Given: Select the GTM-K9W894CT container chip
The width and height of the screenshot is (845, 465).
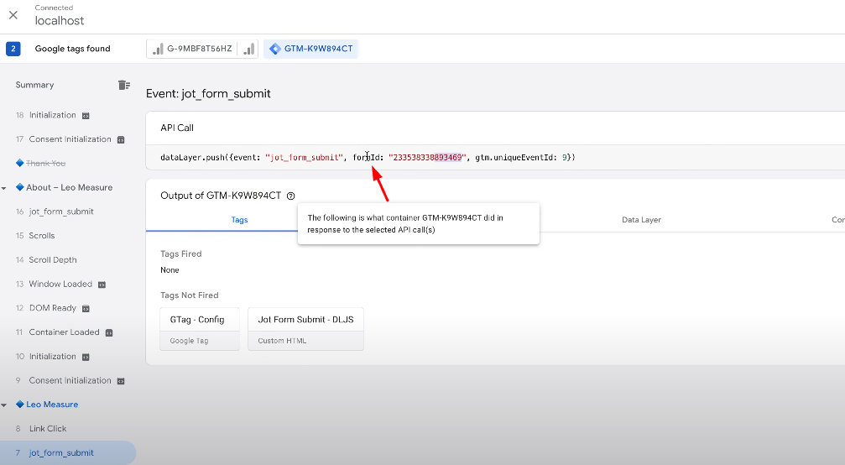Looking at the screenshot, I should pyautogui.click(x=311, y=49).
